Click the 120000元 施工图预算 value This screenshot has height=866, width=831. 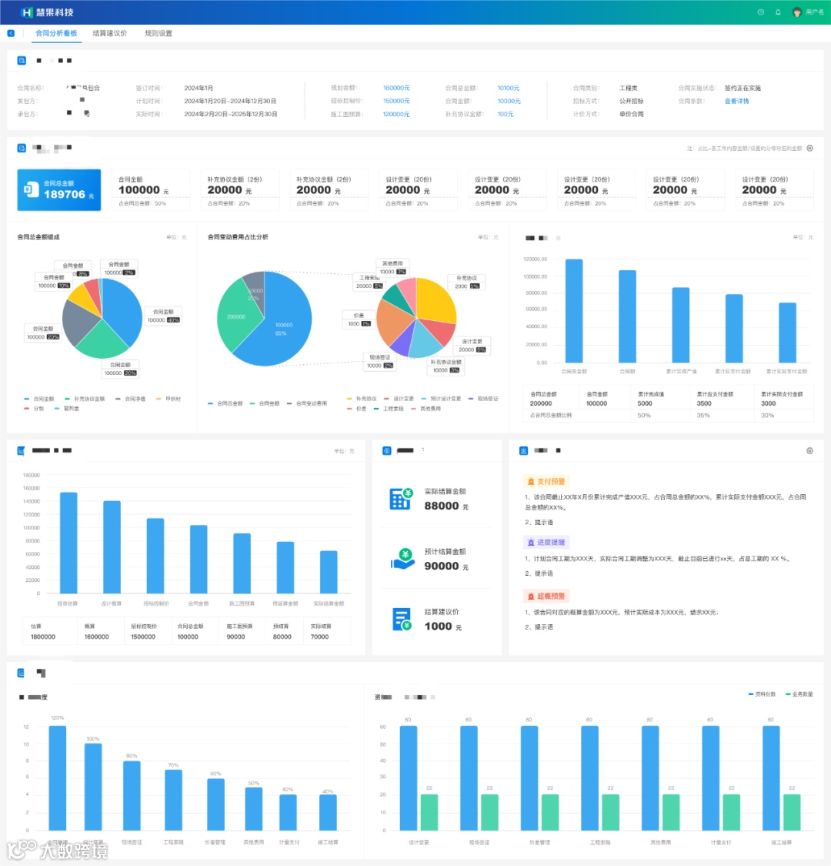pos(396,115)
